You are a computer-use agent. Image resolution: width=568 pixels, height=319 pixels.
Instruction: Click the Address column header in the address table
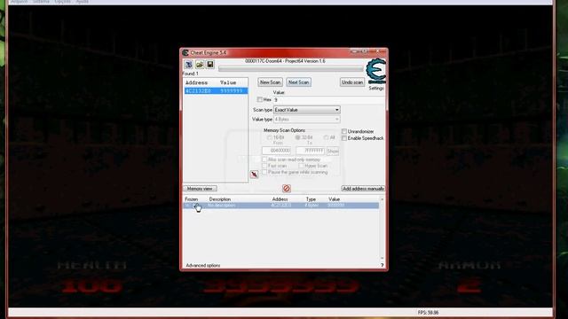[280, 199]
